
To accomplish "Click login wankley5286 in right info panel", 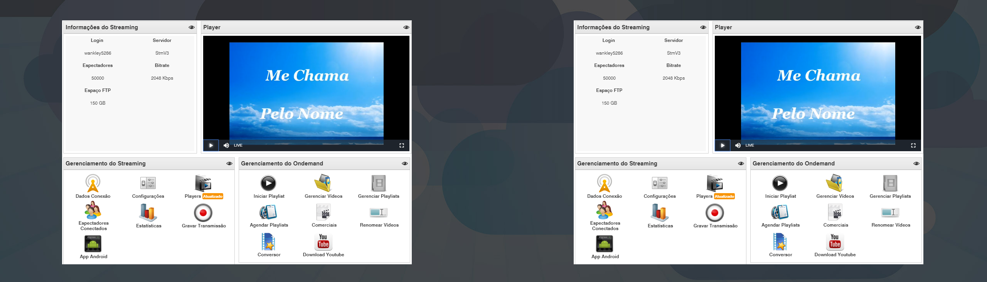I will 609,53.
